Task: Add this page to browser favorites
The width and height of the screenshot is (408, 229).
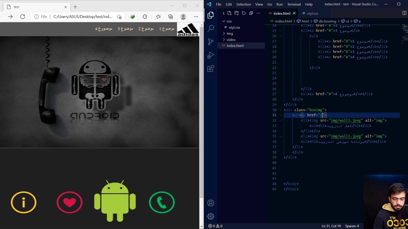Action: click(x=119, y=17)
